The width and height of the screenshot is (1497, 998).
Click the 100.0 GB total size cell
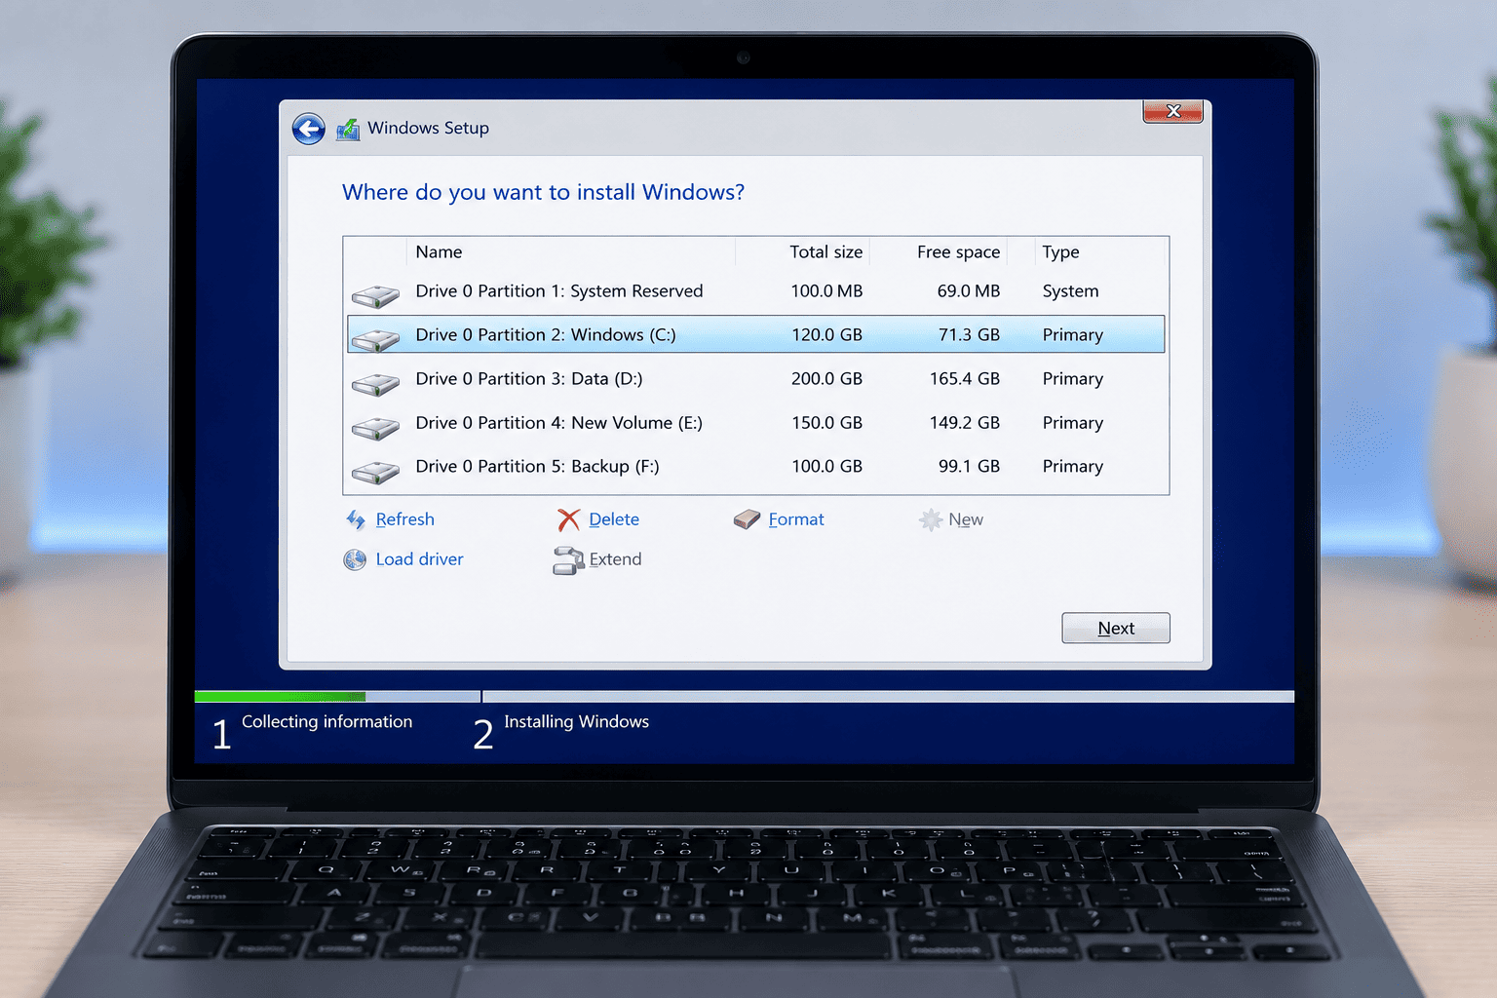point(826,466)
